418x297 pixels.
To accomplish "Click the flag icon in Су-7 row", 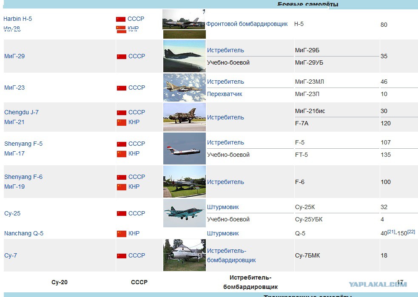I will pyautogui.click(x=122, y=256).
